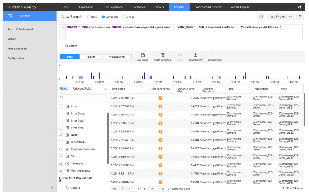Switch to the Visualization tab

(x=117, y=57)
